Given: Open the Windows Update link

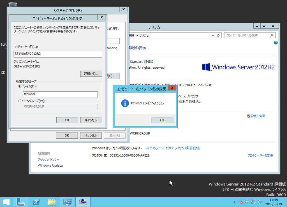Looking at the screenshot, I should point(50,166).
